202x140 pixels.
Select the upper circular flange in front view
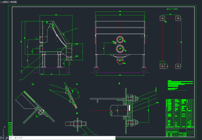click(x=120, y=40)
